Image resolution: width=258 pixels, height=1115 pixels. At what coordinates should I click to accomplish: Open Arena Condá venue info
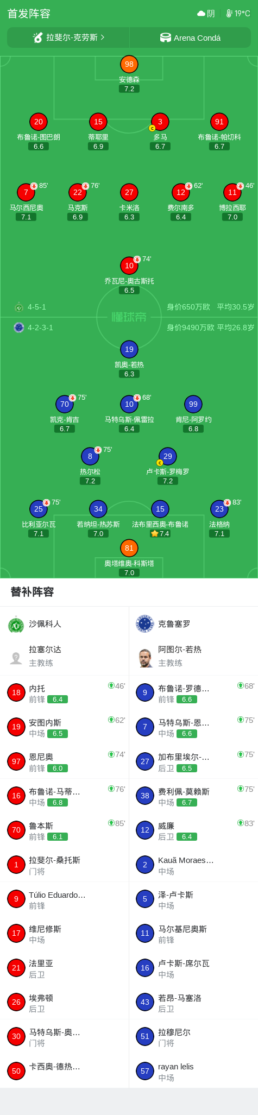point(190,37)
